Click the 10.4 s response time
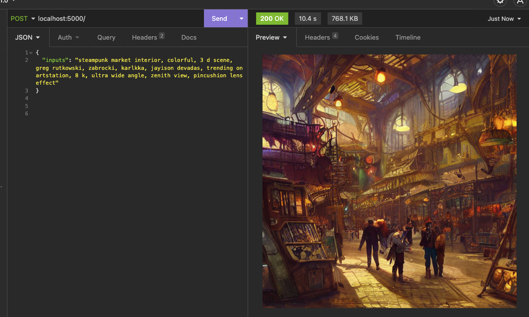Image resolution: width=529 pixels, height=317 pixels. [308, 18]
